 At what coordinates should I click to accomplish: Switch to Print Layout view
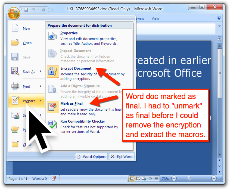(132, 179)
